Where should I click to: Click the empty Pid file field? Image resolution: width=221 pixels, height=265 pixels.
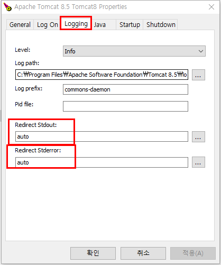point(125,106)
